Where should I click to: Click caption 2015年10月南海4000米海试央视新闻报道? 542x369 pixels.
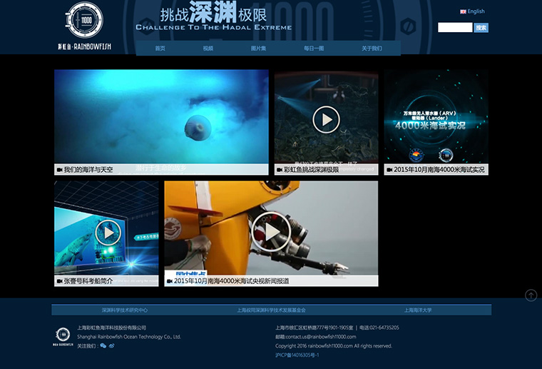(231, 281)
